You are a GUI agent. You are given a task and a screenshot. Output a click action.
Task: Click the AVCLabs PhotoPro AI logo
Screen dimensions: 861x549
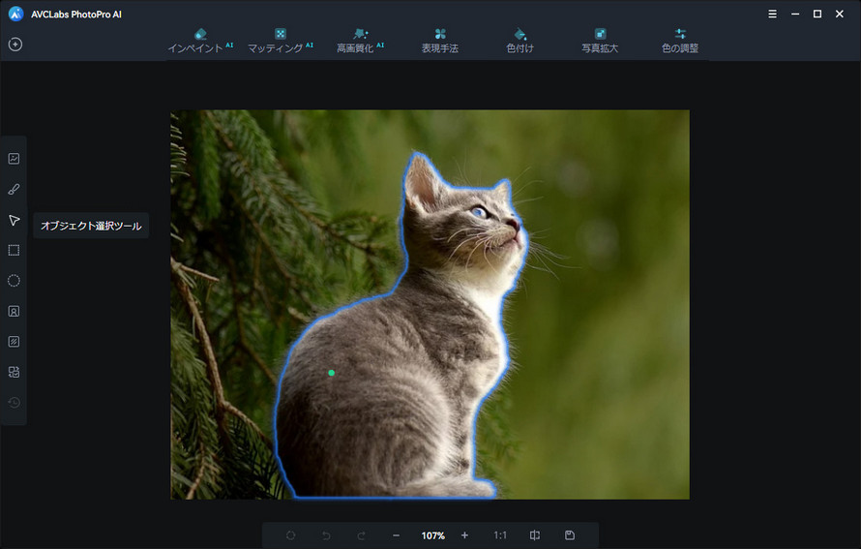pyautogui.click(x=15, y=14)
